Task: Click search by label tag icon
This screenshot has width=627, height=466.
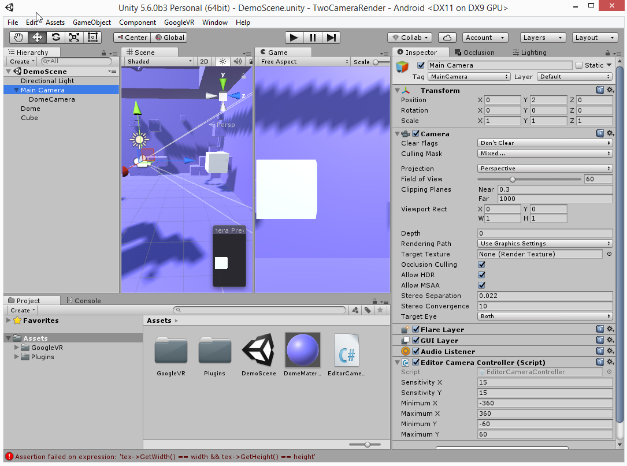Action: [x=368, y=310]
